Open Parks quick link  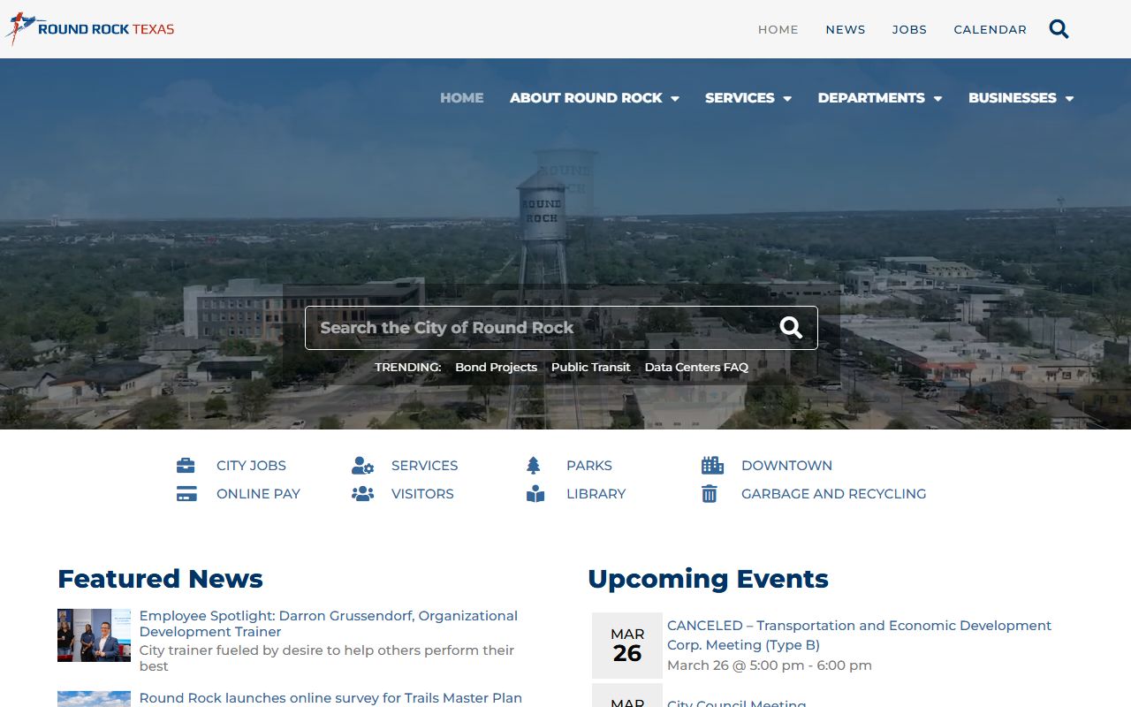coord(589,466)
